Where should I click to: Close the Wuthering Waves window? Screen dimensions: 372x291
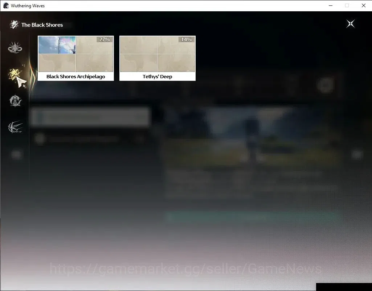click(363, 5)
